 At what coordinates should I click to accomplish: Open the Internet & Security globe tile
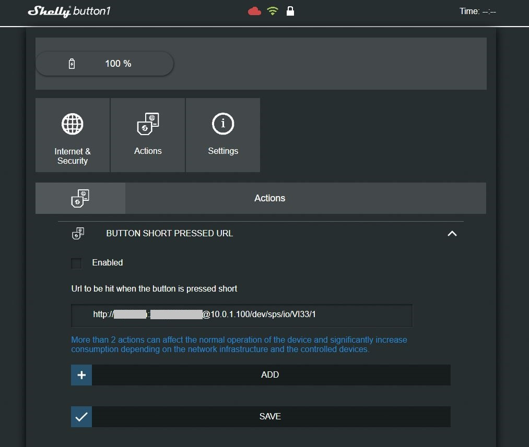tap(73, 135)
